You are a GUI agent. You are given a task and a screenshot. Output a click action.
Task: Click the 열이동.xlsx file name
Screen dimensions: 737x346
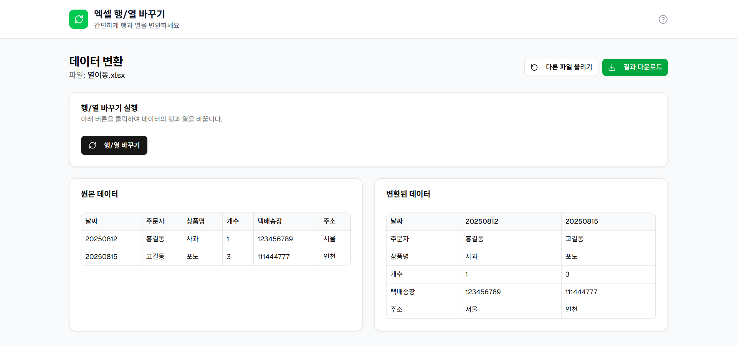106,75
